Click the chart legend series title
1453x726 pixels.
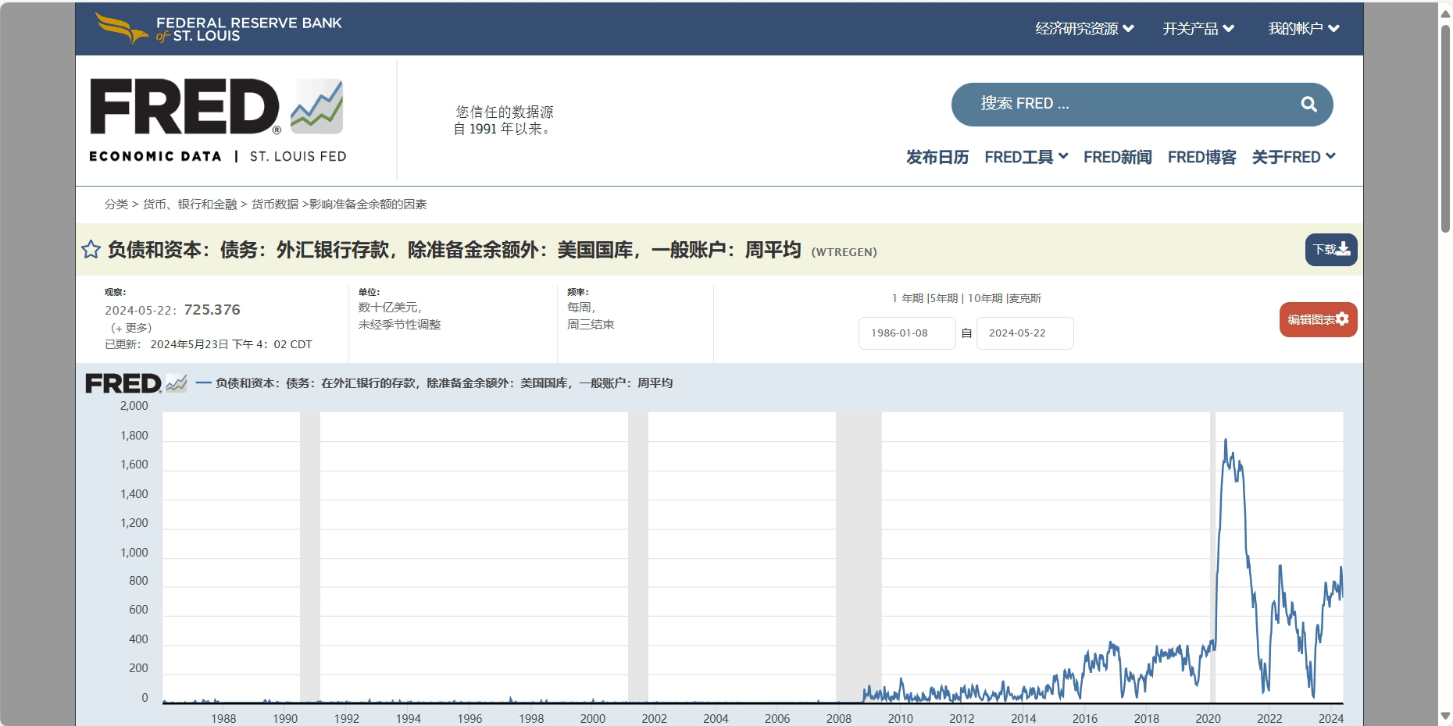(x=444, y=383)
